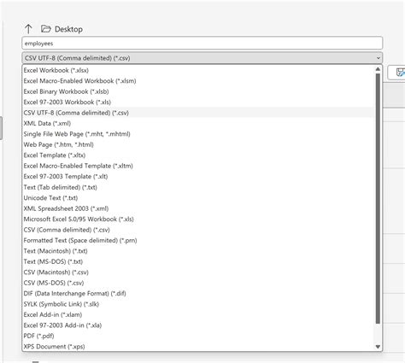Pick Excel 97-2003 Template (*.xlt)

pyautogui.click(x=198, y=177)
